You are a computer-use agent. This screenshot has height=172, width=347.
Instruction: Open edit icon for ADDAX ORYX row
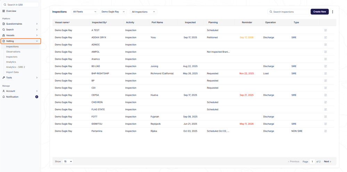[325, 38]
